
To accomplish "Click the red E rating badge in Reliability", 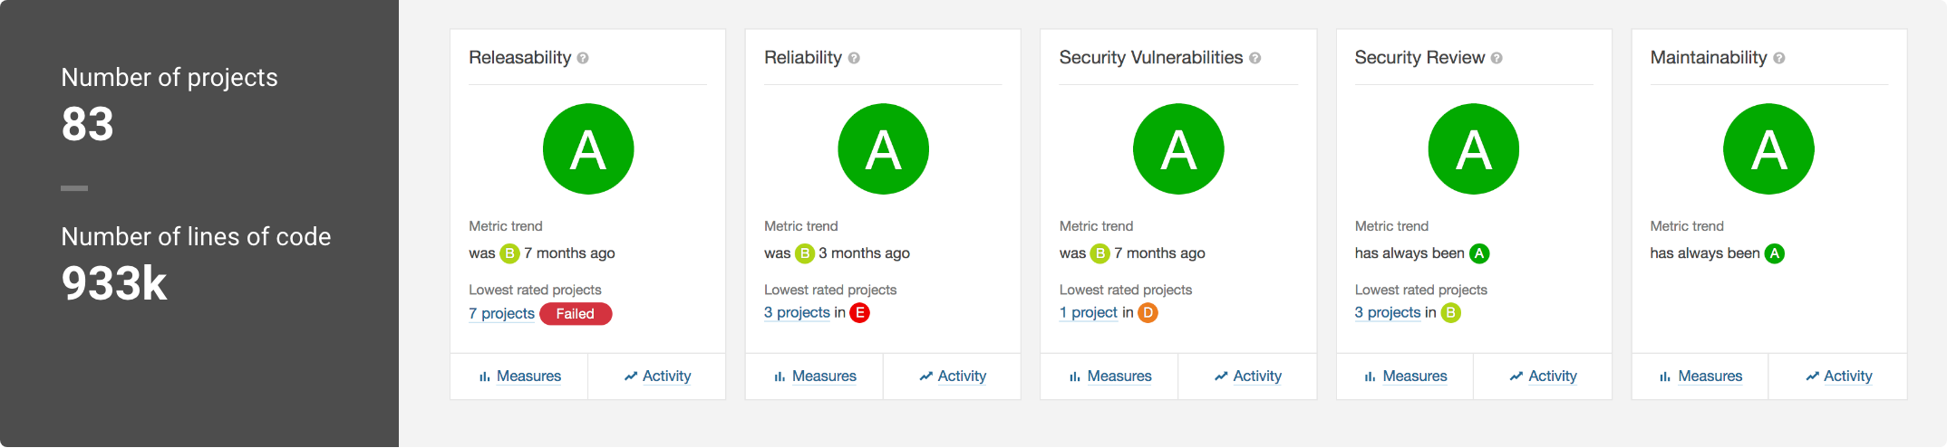I will (x=859, y=313).
